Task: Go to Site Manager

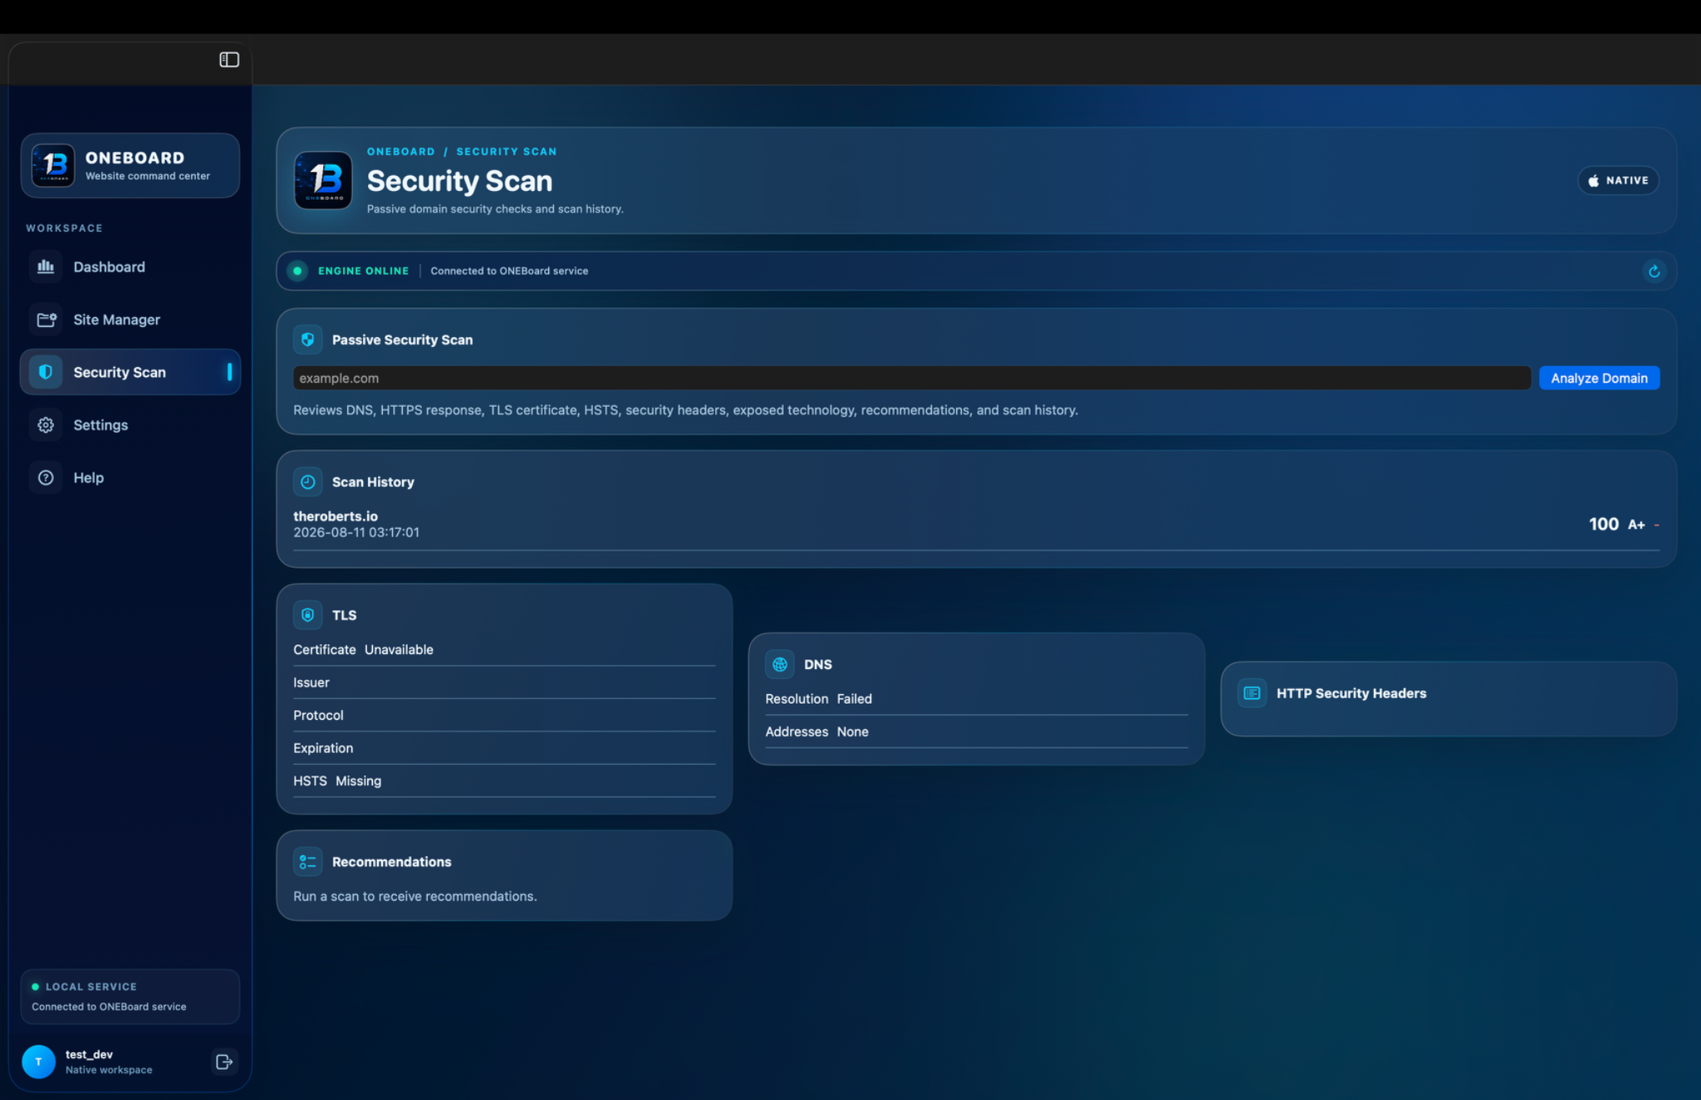Action: [130, 320]
